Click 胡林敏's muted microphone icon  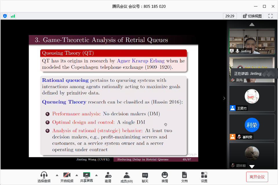point(233,166)
